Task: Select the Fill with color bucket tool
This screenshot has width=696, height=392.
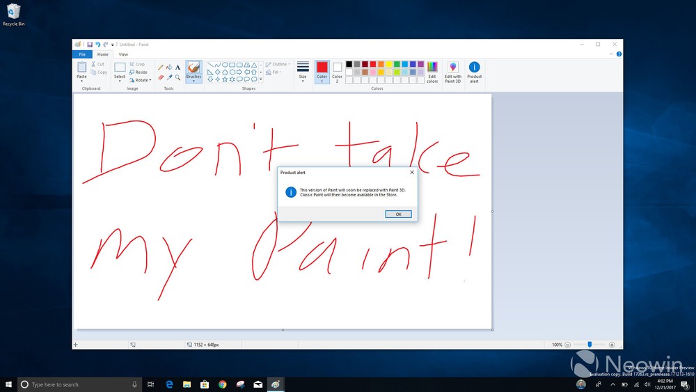Action: click(x=169, y=68)
